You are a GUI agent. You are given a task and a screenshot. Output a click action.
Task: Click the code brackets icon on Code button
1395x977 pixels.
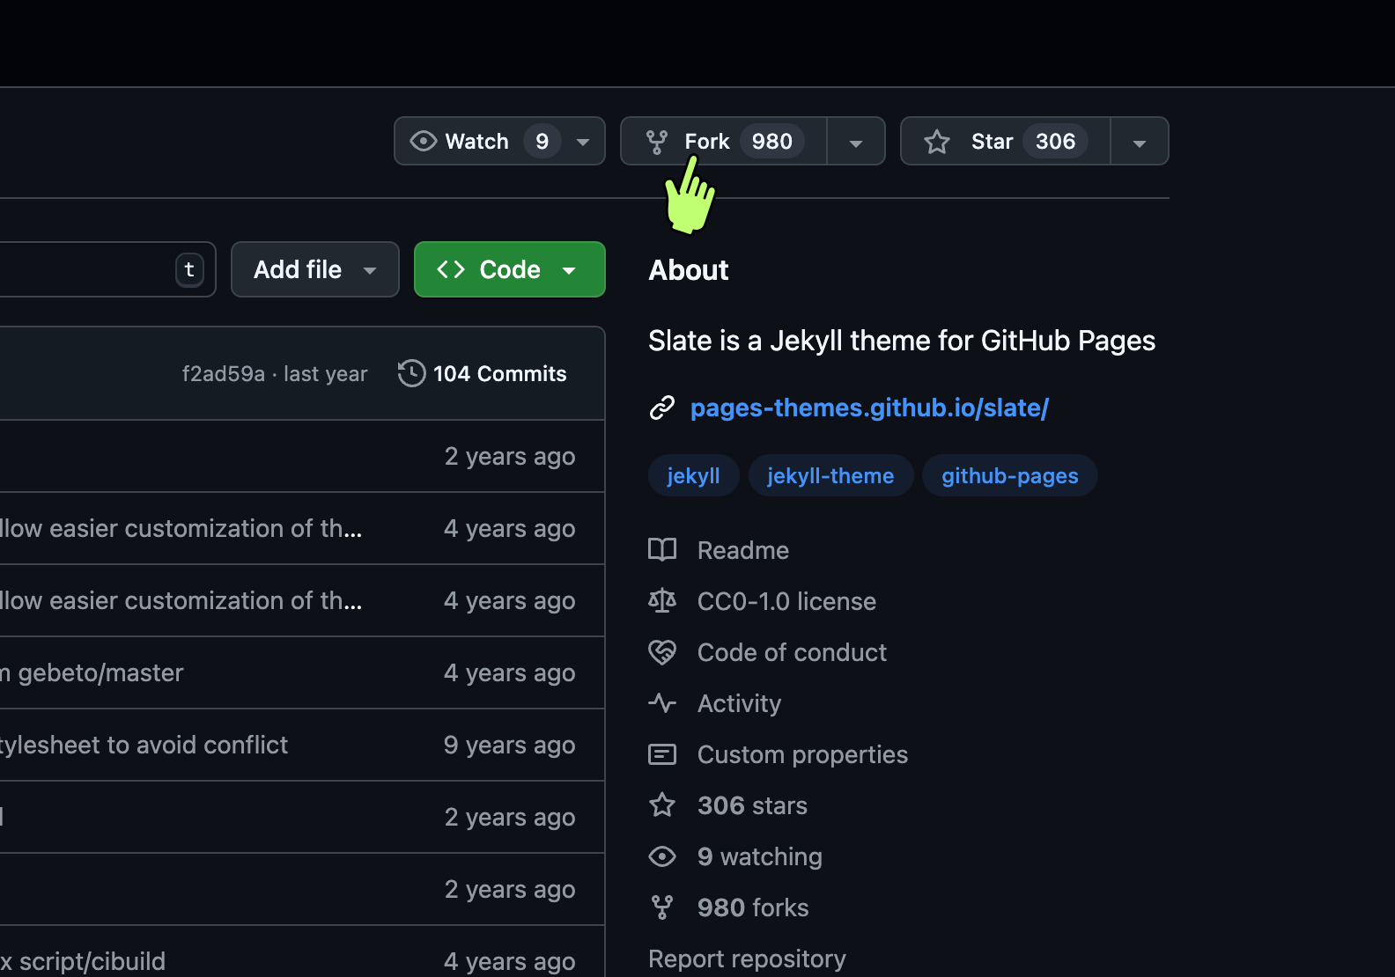(451, 269)
